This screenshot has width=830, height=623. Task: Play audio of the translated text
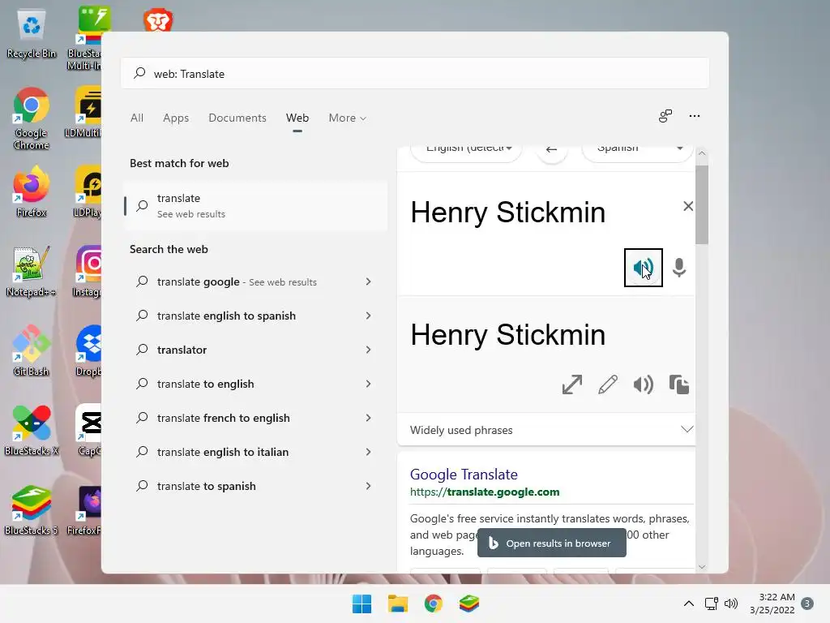click(643, 385)
